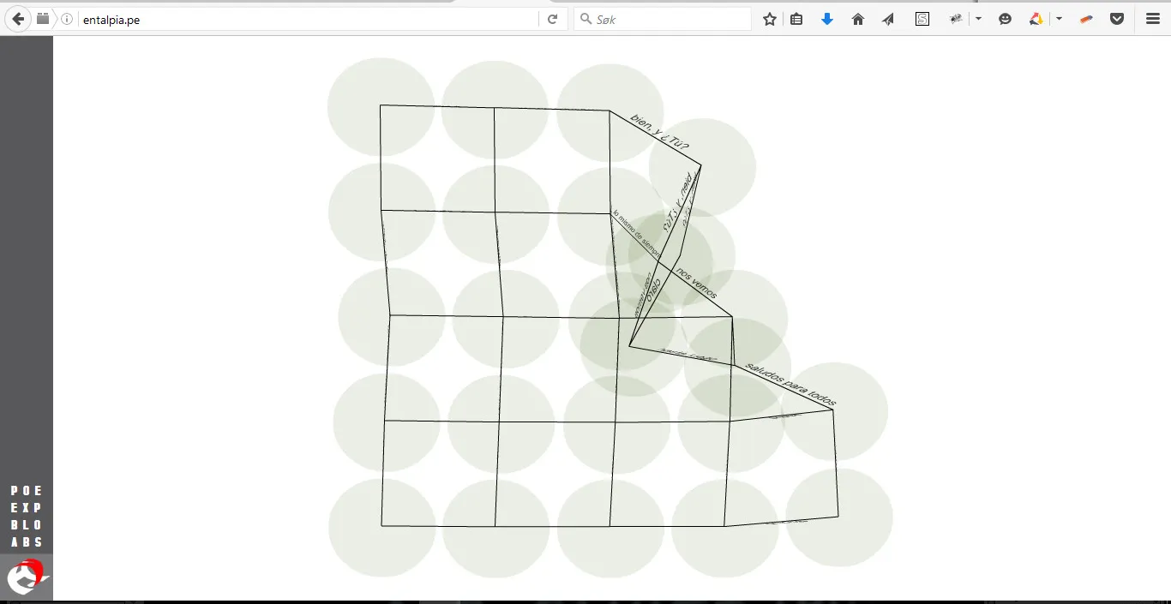Click the boxed S extension icon
The image size is (1171, 604).
tap(922, 19)
